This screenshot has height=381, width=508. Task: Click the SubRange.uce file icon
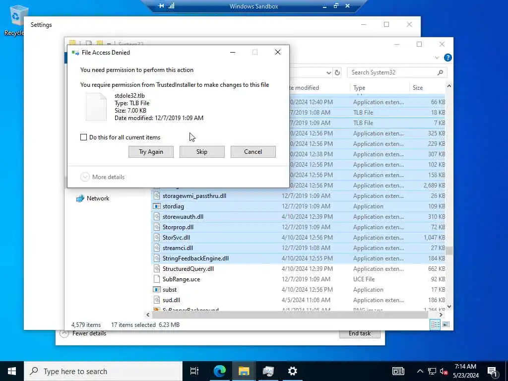pos(157,279)
